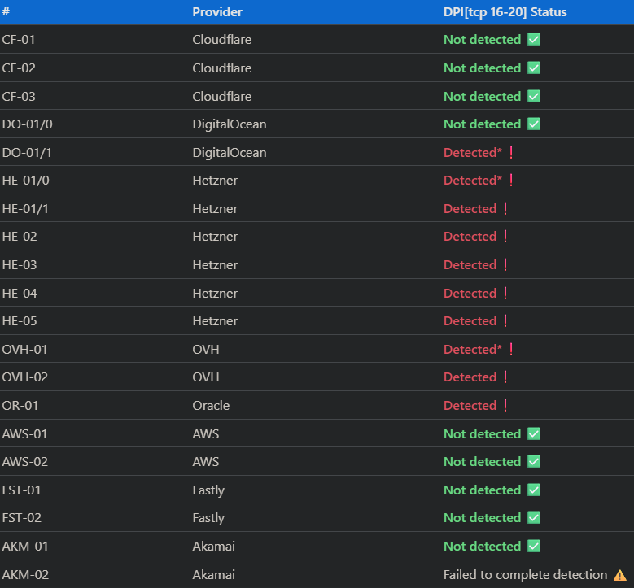Screen dimensions: 634x588
Task: Select the 'AKM-01' identifier cell
Action: (x=25, y=546)
